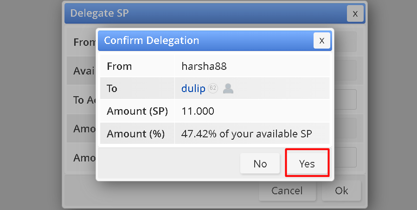Screen dimensions: 417x210
Task: Click the Amount (SP) row label
Action: point(137,111)
